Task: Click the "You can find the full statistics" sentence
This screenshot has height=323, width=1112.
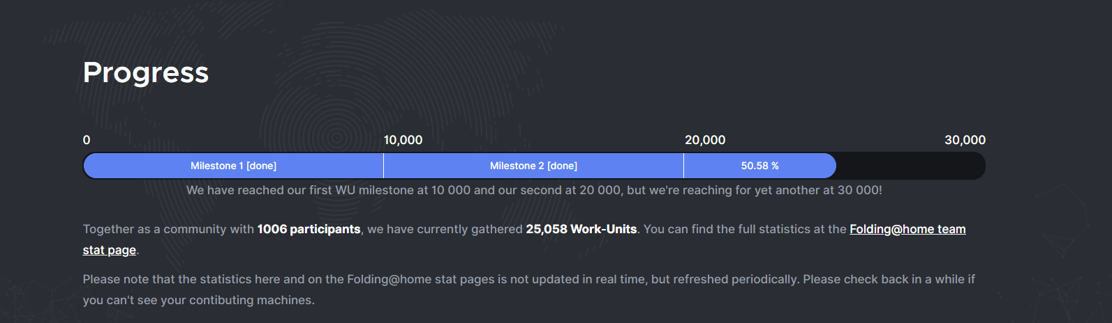Action: [x=743, y=229]
